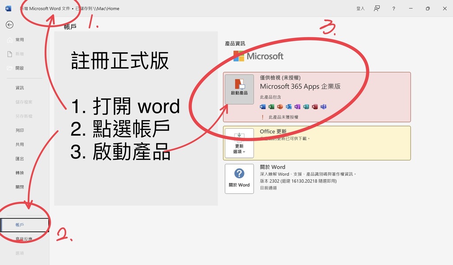The image size is (453, 265).
Task: Click the 關於 Word (About Word) button
Action: point(239,179)
